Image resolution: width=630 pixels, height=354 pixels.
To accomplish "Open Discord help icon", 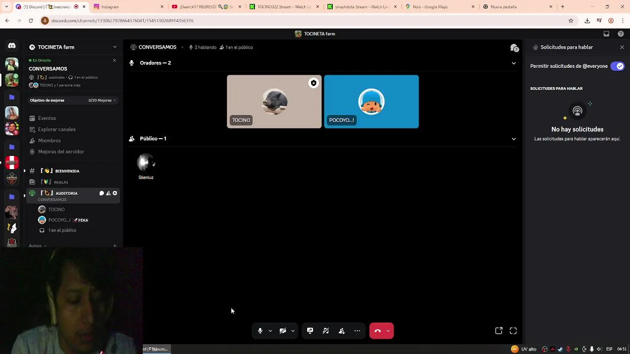I will (621, 34).
